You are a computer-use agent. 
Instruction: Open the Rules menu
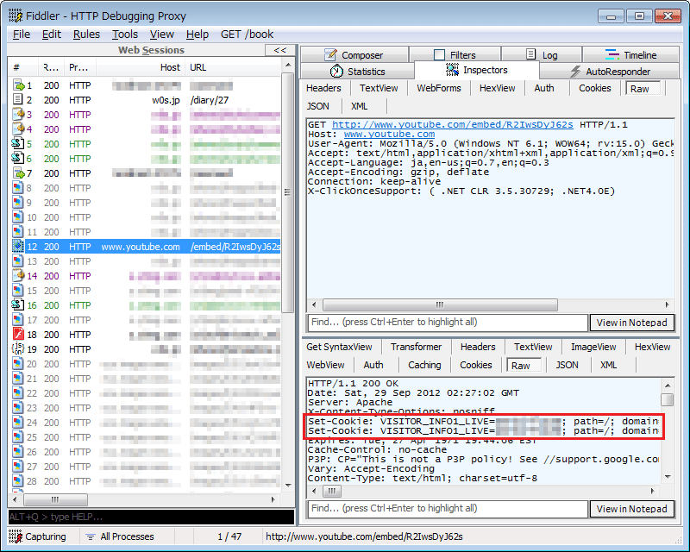(x=86, y=34)
